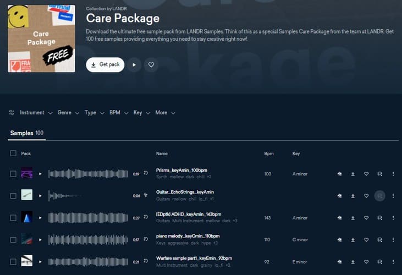This screenshot has height=275, width=402.
Task: Favorite the piano melody_keyCmin_110bpm sample
Action: pyautogui.click(x=366, y=240)
